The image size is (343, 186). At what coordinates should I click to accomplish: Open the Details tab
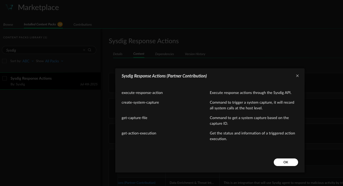tap(118, 54)
